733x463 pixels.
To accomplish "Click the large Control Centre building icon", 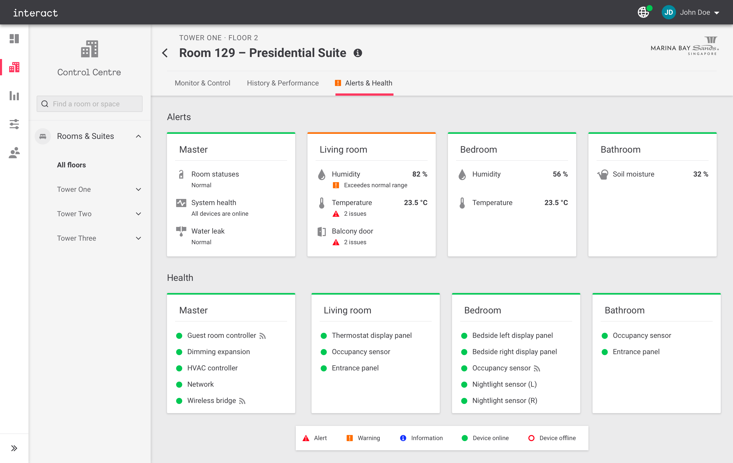I will tap(90, 49).
